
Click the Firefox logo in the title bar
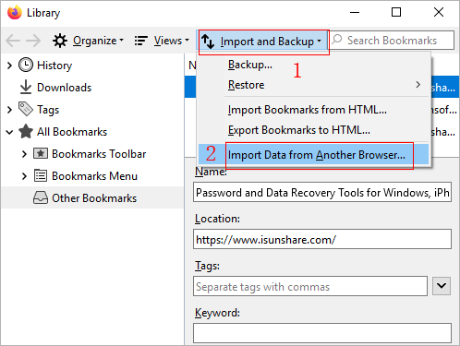point(15,13)
